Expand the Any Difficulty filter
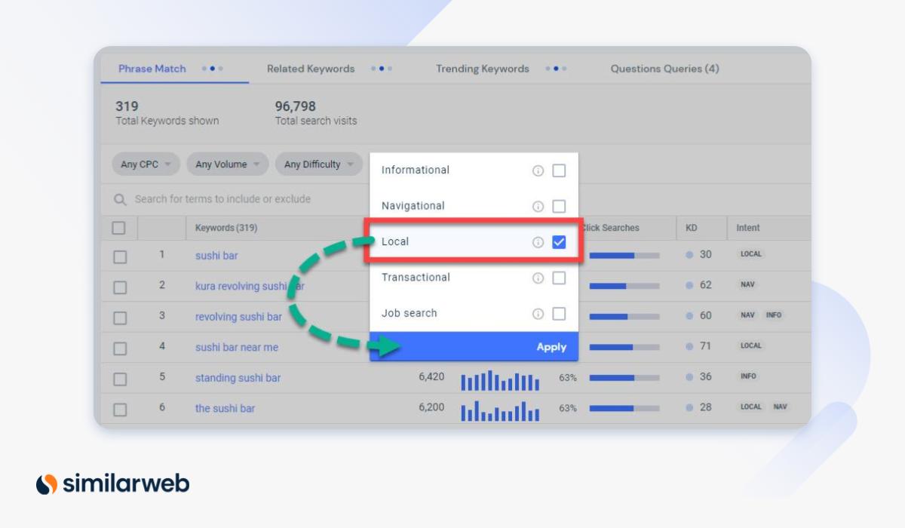This screenshot has width=905, height=528. pyautogui.click(x=318, y=164)
